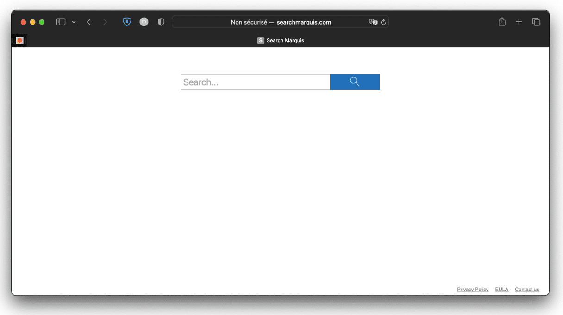Go forward to the next page
This screenshot has width=563, height=315.
(105, 22)
